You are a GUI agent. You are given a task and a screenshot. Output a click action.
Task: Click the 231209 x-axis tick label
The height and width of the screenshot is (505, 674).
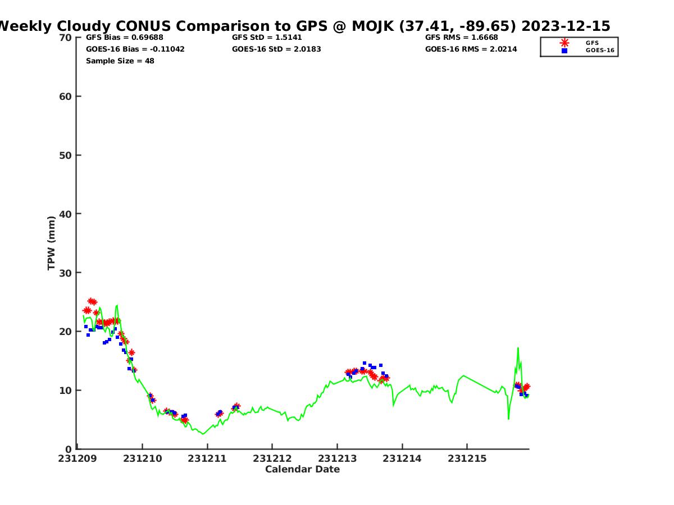pyautogui.click(x=78, y=458)
